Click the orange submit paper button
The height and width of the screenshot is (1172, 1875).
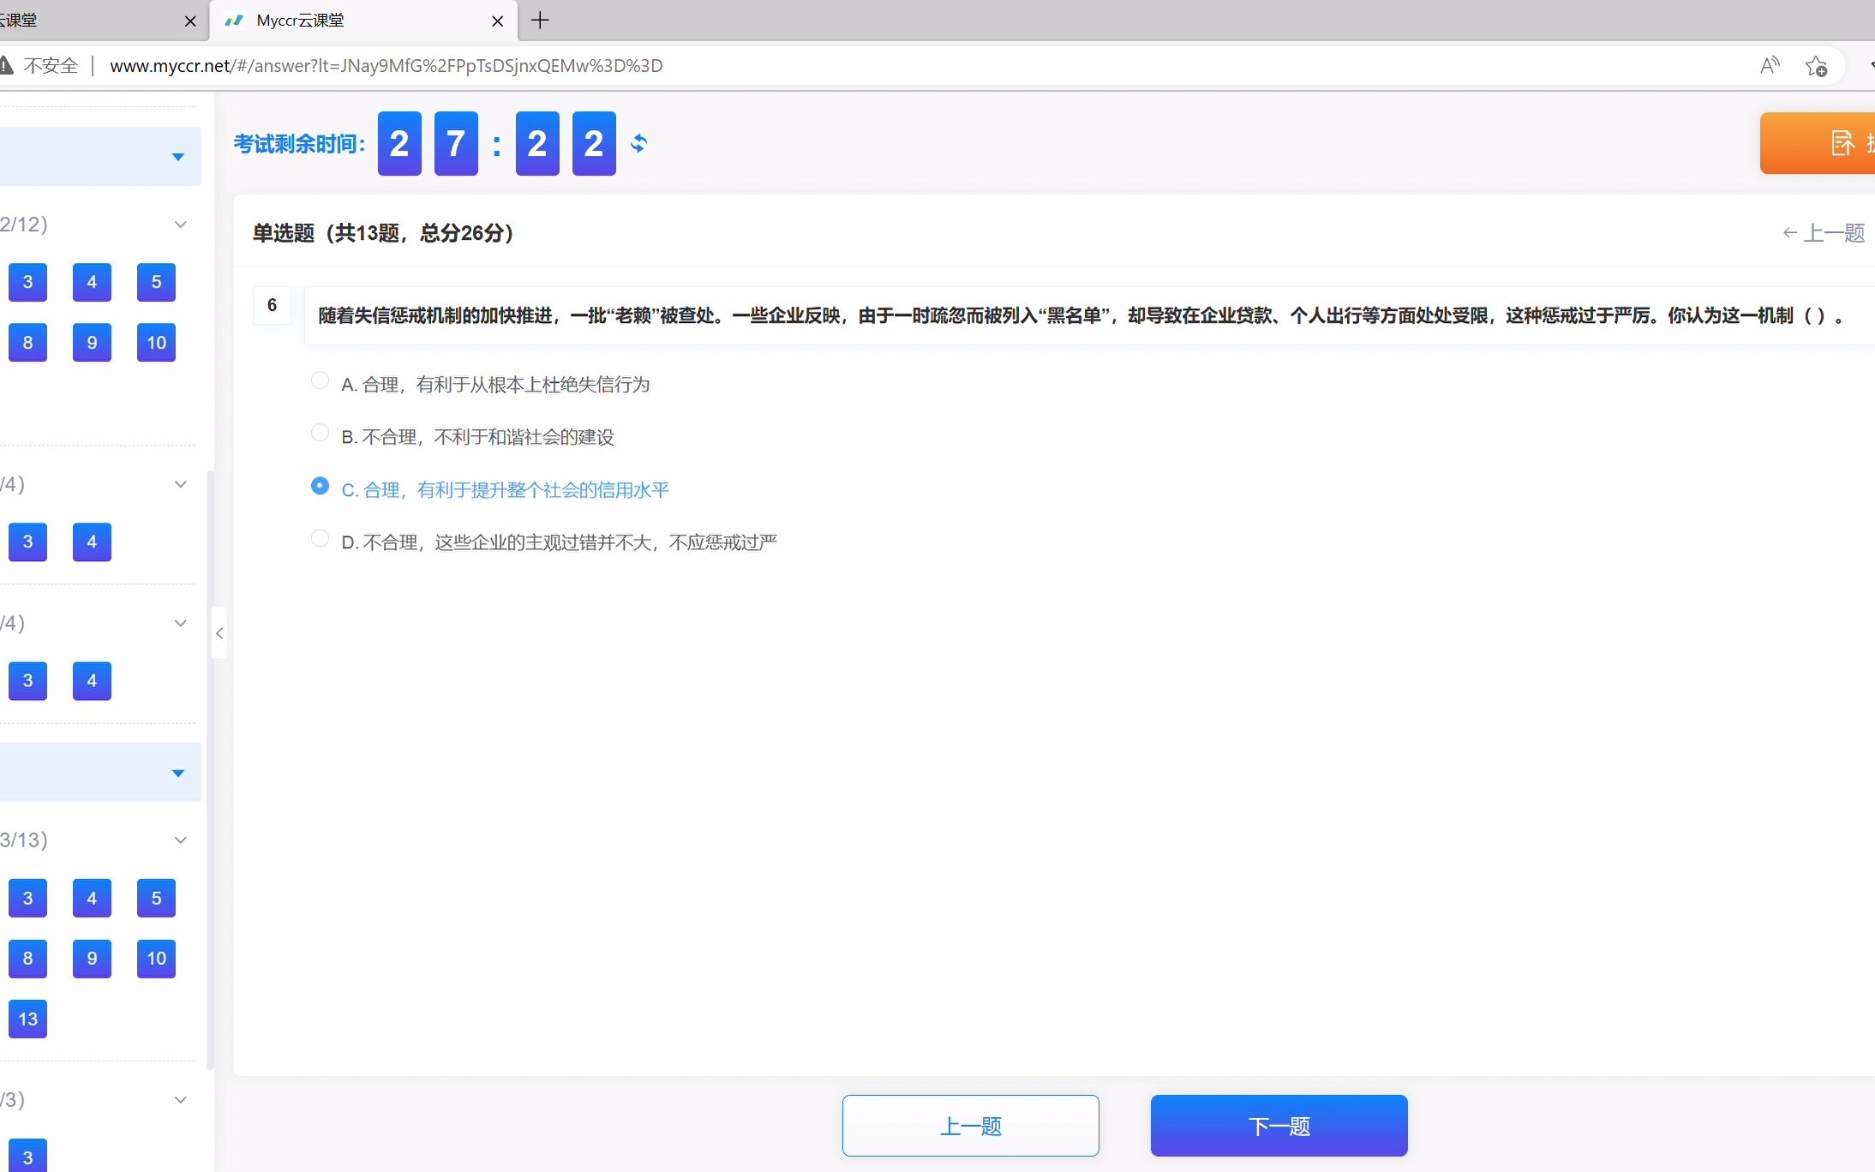1818,143
